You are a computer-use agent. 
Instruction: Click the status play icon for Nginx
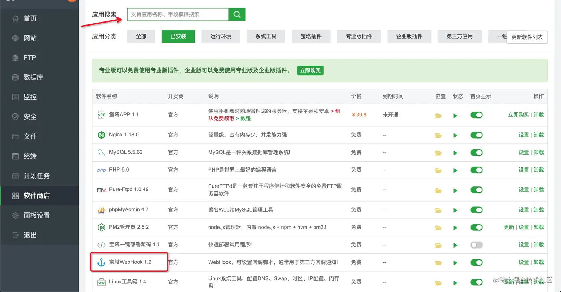point(455,135)
